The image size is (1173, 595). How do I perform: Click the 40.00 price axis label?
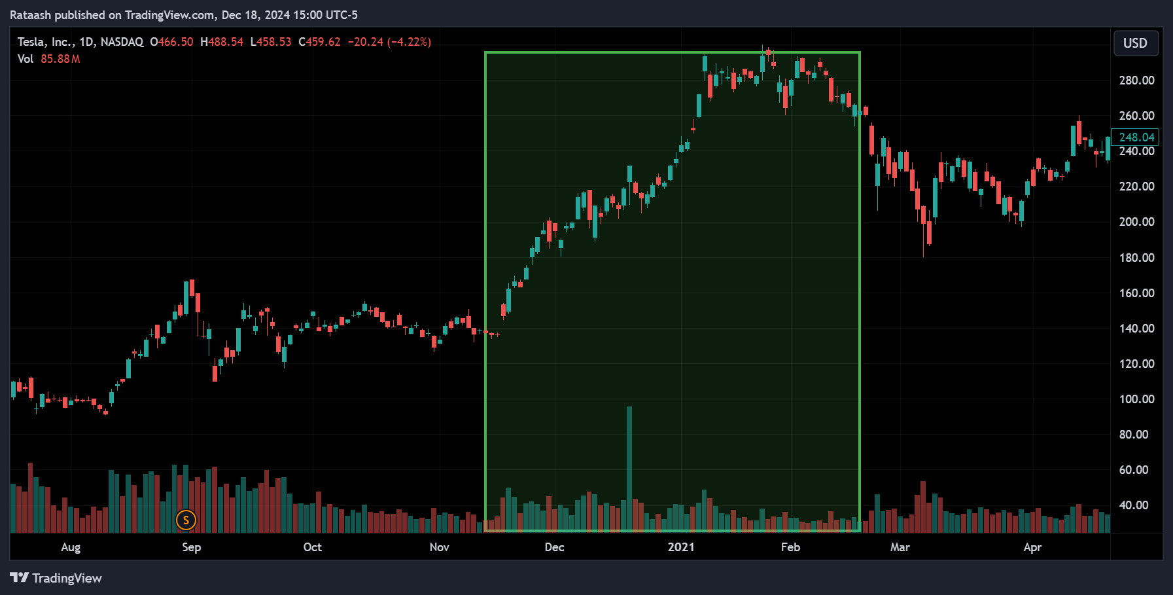[1134, 505]
